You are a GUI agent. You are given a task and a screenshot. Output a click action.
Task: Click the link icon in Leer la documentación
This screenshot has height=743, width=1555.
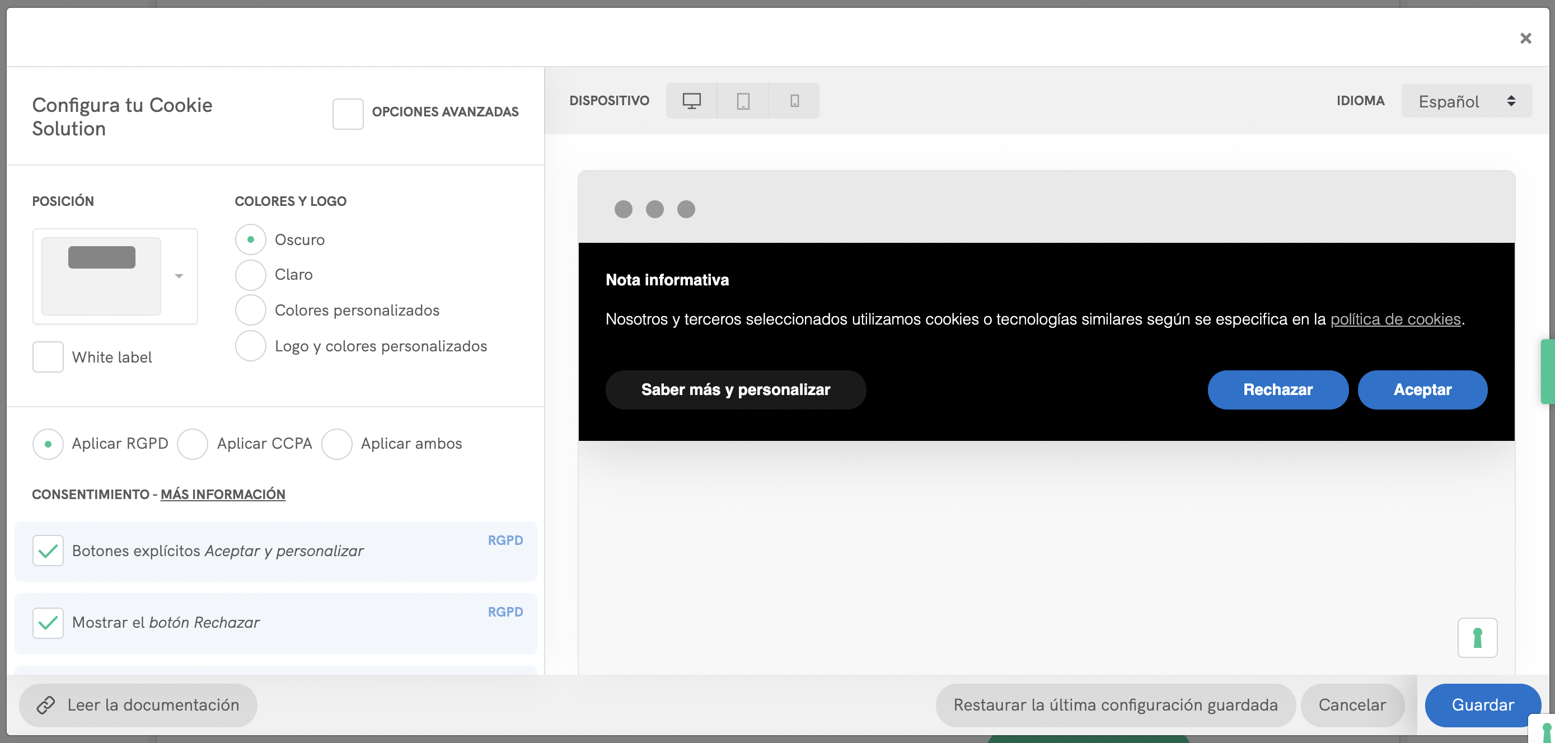coord(46,705)
